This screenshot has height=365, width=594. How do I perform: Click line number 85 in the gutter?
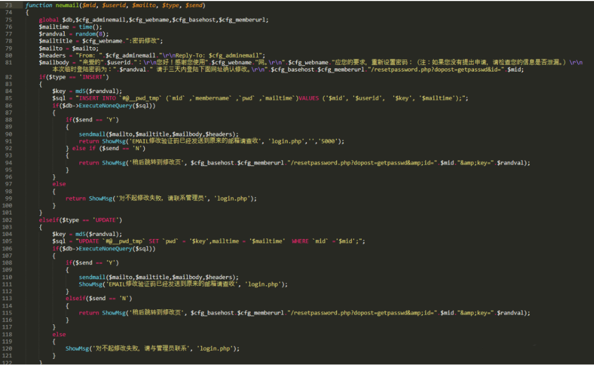click(8, 98)
